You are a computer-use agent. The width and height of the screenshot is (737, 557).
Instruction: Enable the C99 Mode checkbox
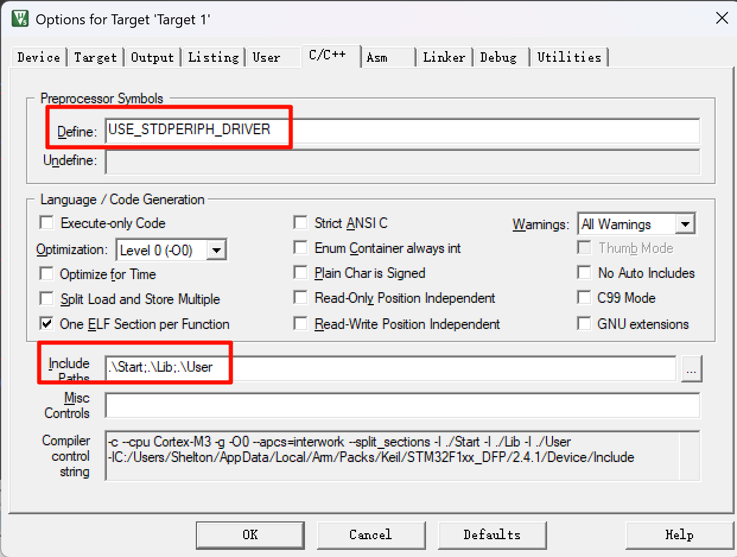click(x=584, y=298)
